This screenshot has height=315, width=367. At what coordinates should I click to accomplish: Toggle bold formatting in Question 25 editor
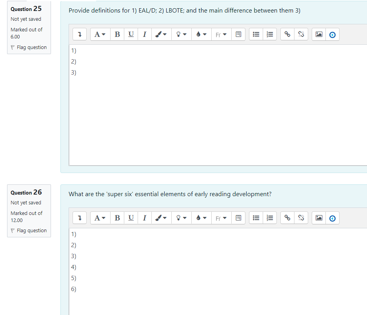117,34
